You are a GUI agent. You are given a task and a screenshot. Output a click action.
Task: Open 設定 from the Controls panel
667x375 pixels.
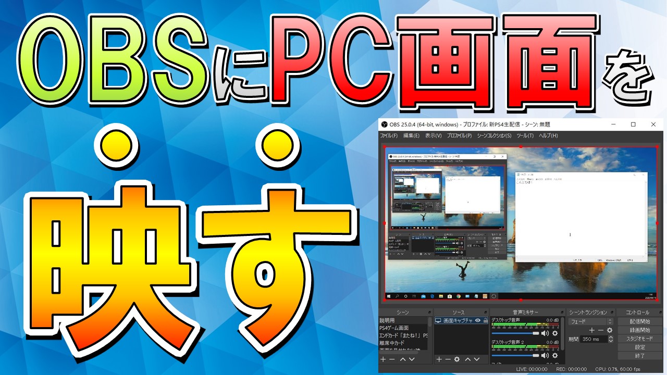639,347
